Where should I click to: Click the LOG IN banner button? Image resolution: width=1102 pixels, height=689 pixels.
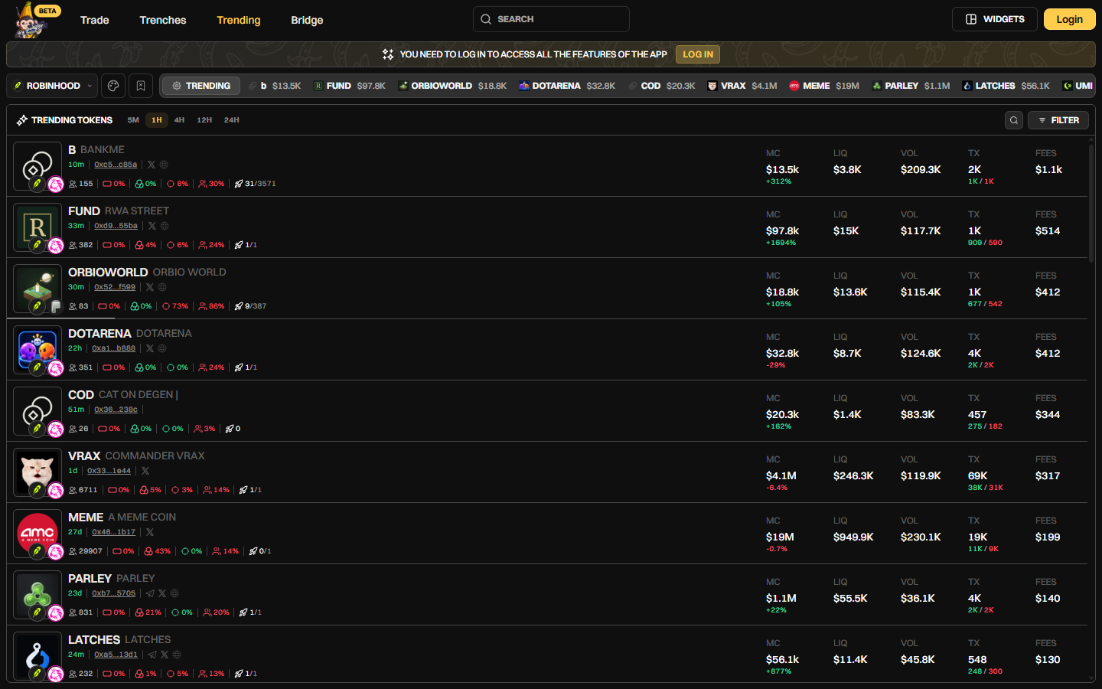pyautogui.click(x=698, y=54)
